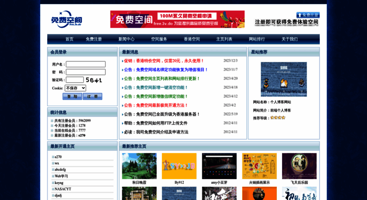Click the newest member name e270 in statistics
Viewport: 367px width, 200px height.
click(x=82, y=135)
